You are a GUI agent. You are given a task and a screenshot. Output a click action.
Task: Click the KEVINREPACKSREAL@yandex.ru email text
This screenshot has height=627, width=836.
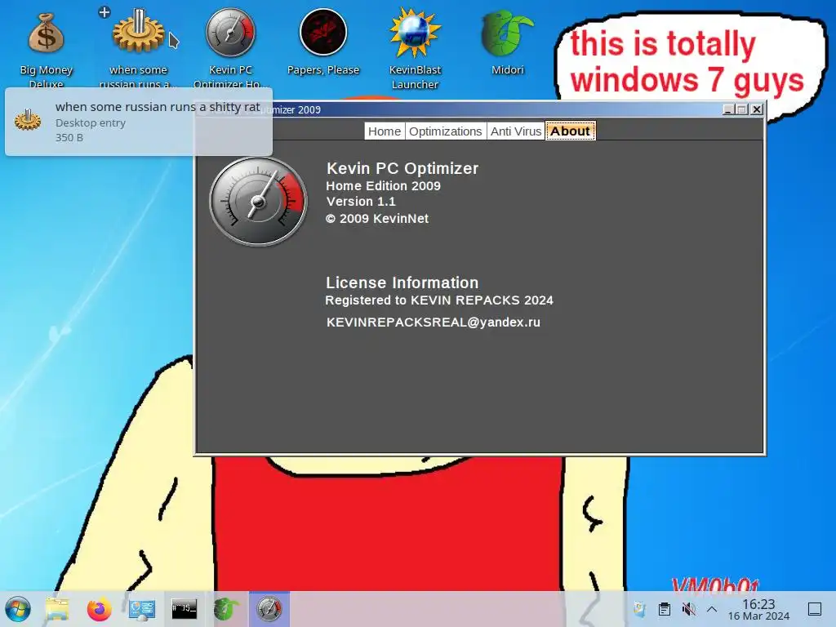(x=434, y=322)
